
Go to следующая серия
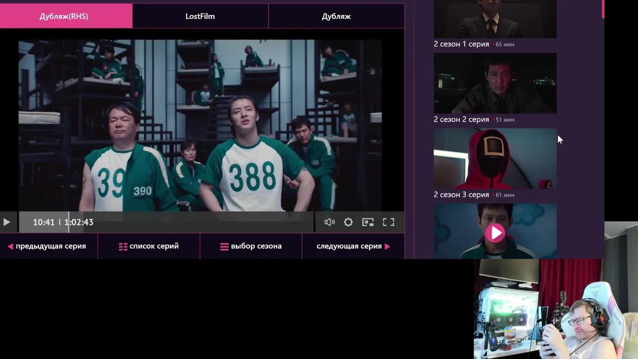pos(353,246)
